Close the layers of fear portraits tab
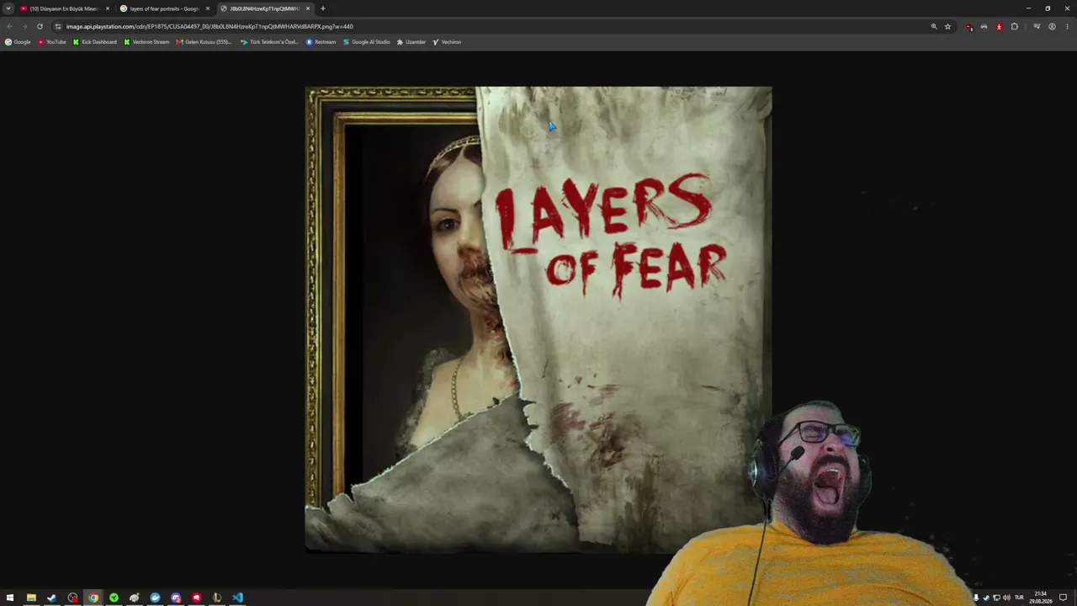The height and width of the screenshot is (606, 1077). coord(208,8)
